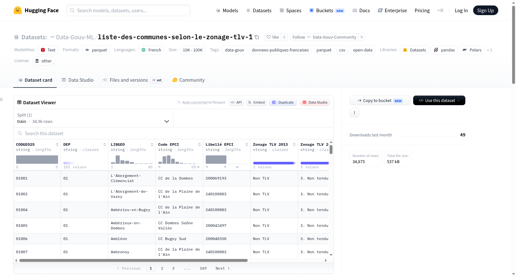
Task: Click the Polars library tag
Action: [472, 50]
